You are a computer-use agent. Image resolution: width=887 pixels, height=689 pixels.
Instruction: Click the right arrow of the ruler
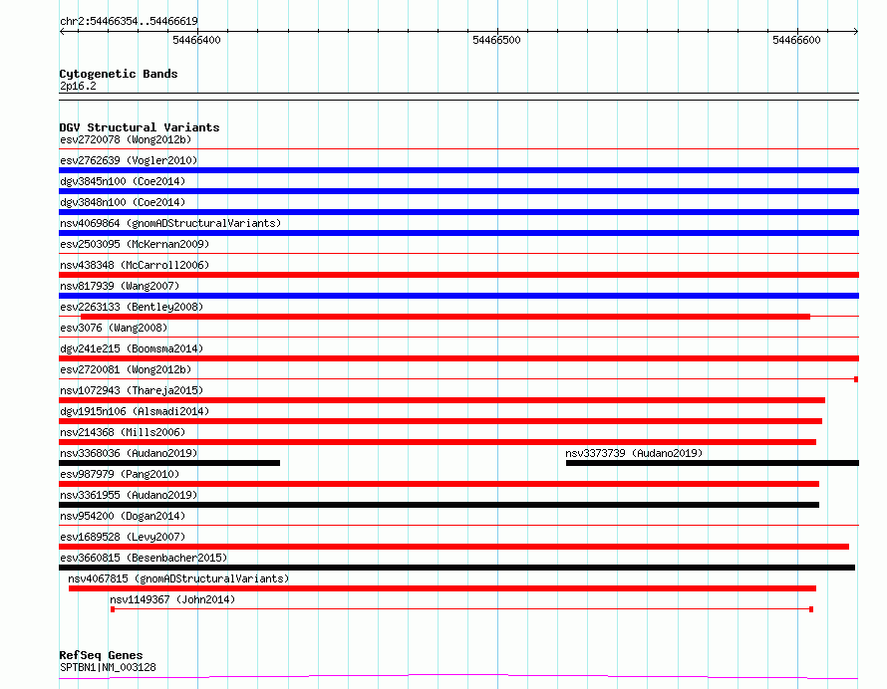[x=855, y=32]
